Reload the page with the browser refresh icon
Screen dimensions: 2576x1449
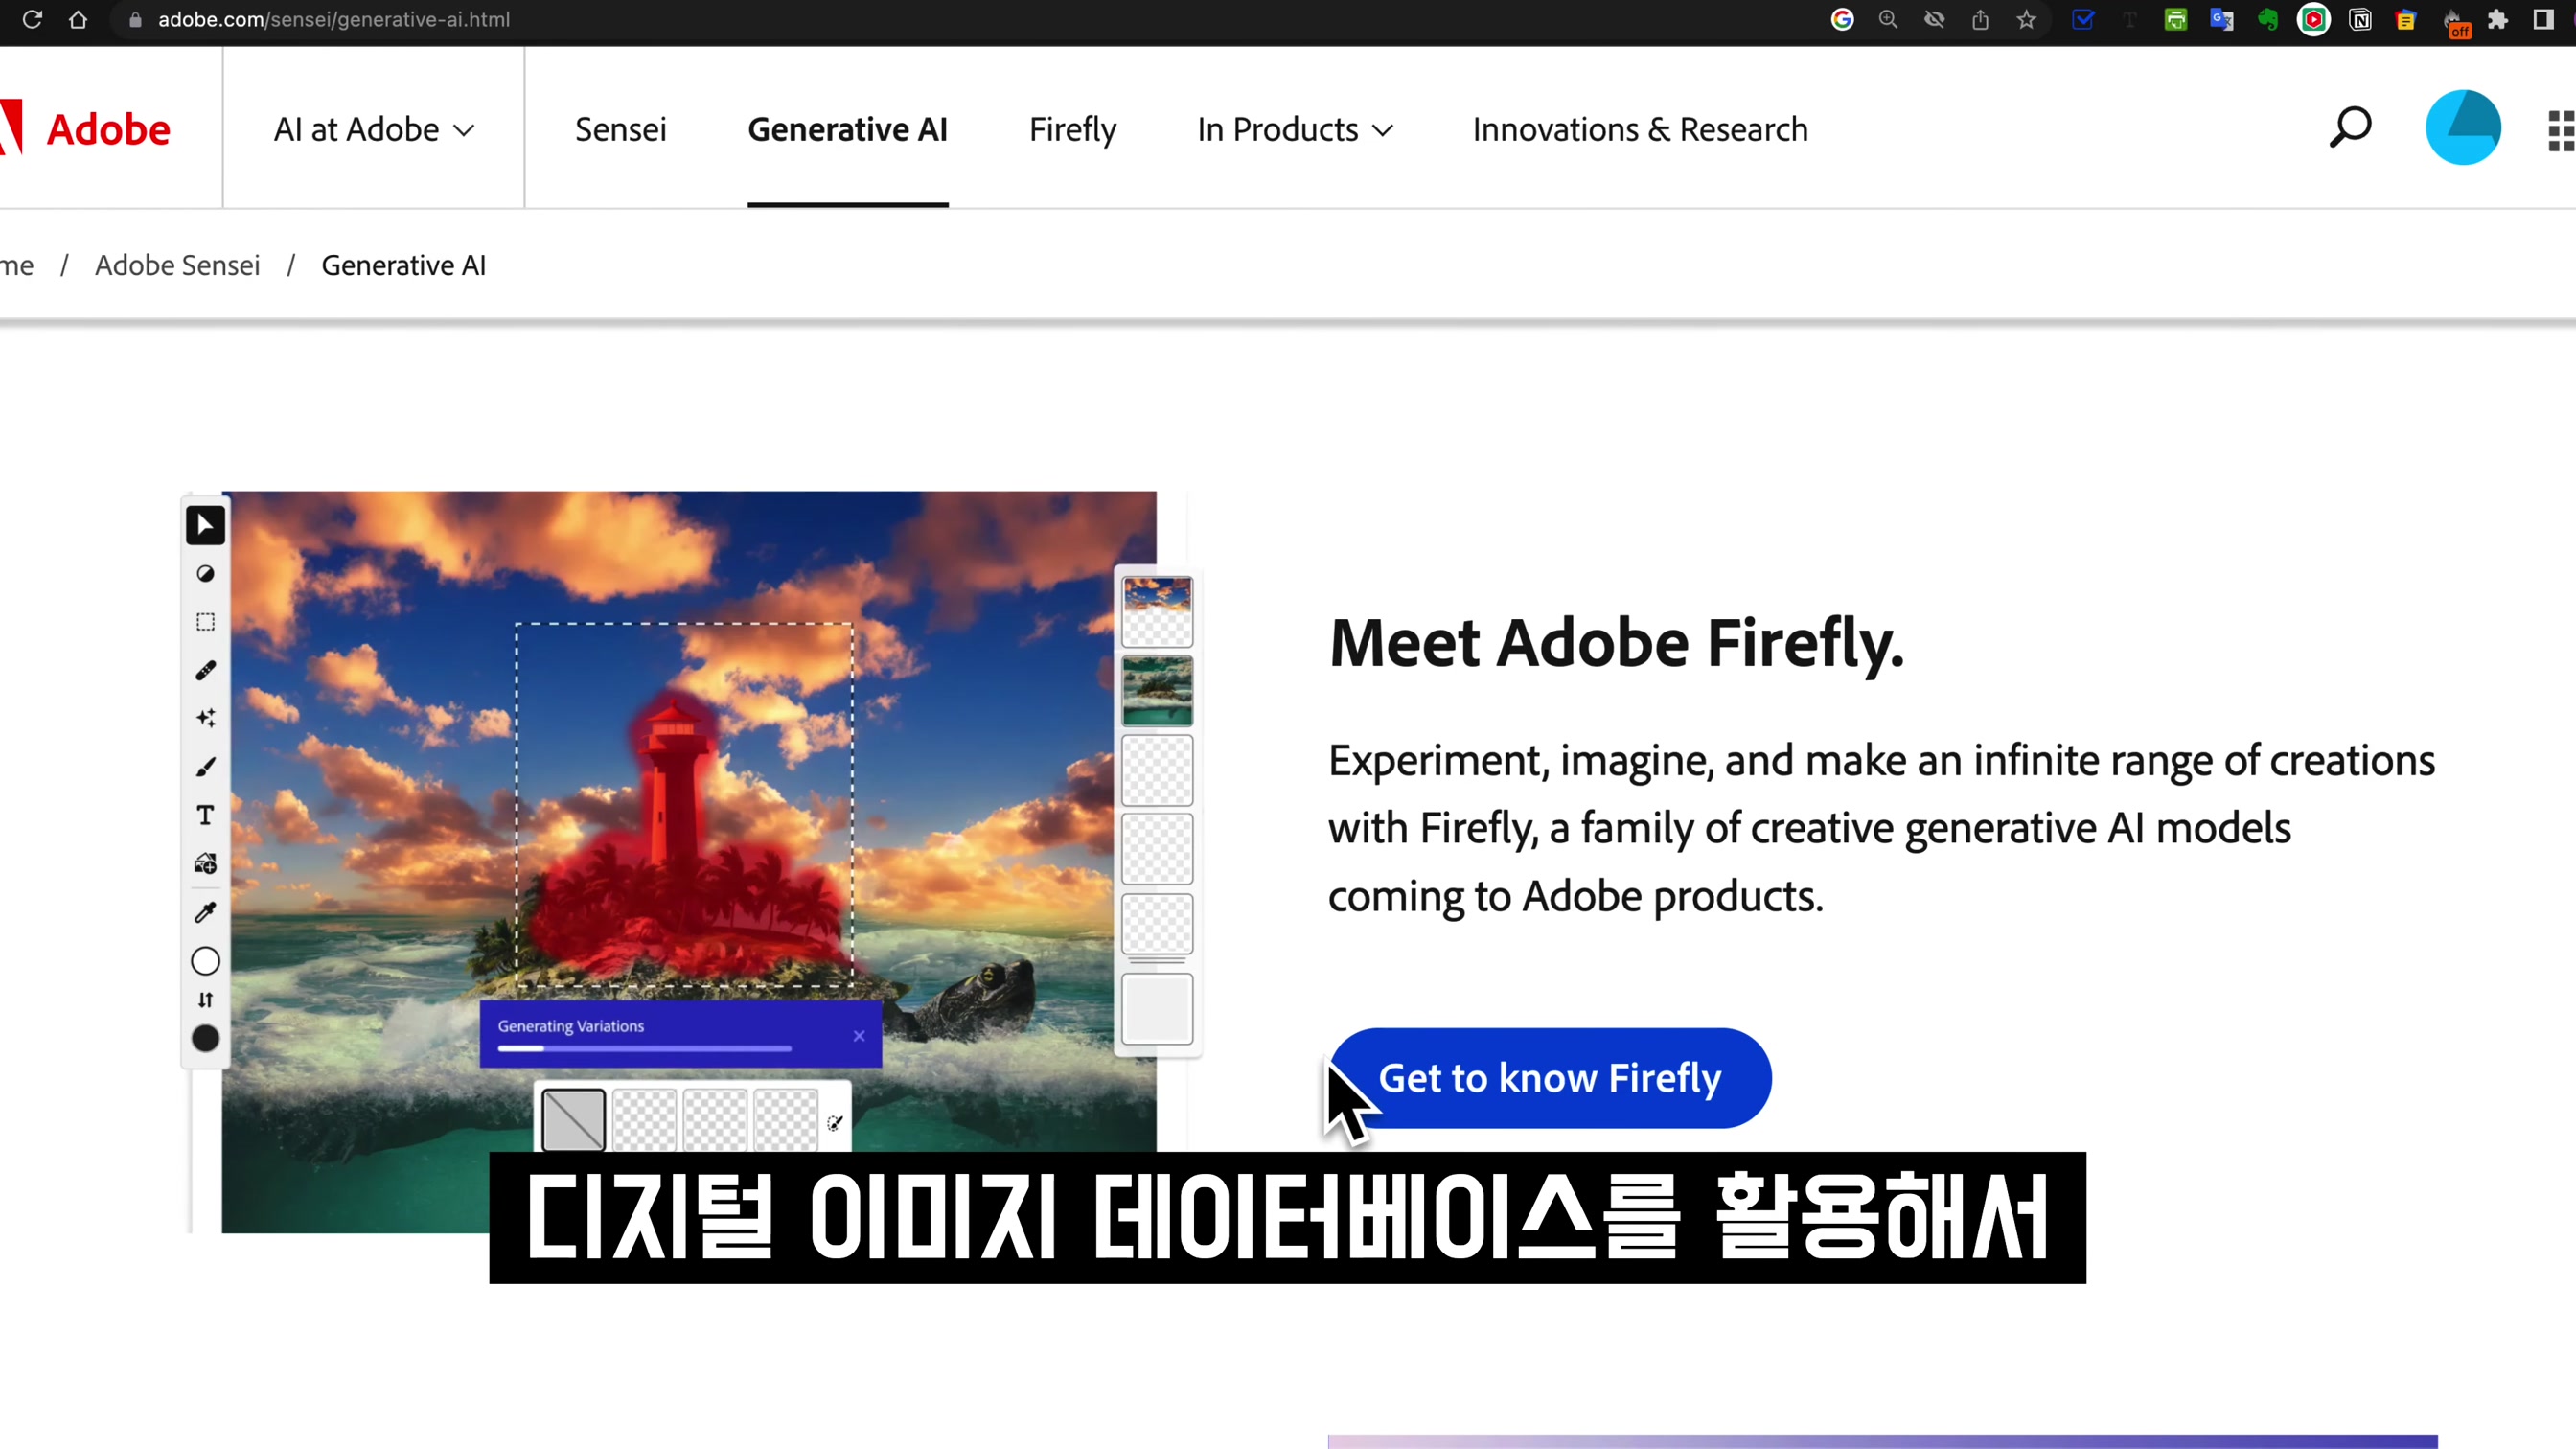pos(32,19)
